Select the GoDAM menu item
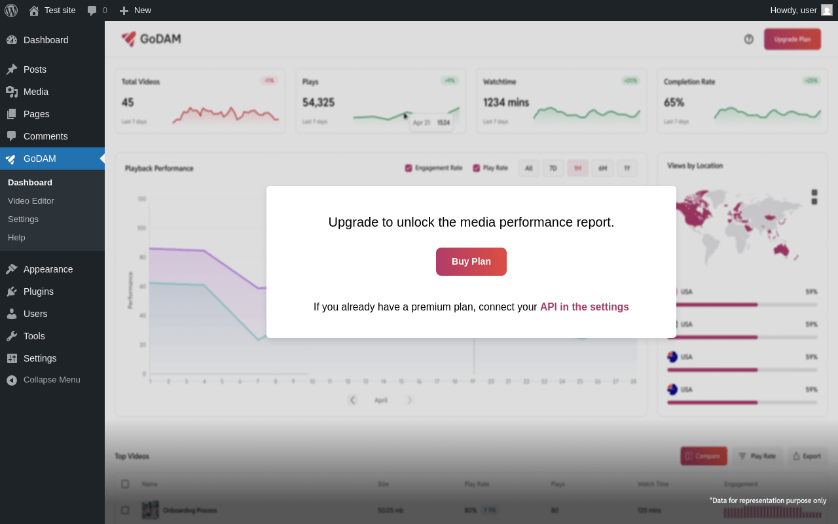 52,159
